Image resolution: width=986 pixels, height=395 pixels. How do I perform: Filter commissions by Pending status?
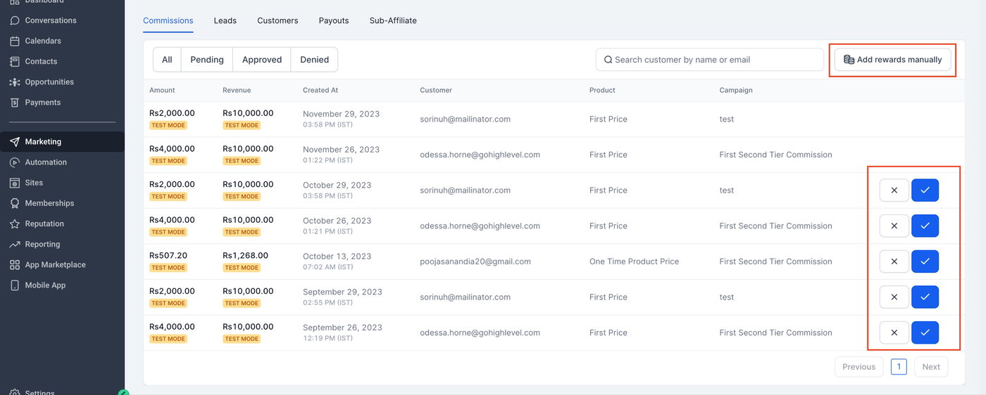click(x=207, y=60)
